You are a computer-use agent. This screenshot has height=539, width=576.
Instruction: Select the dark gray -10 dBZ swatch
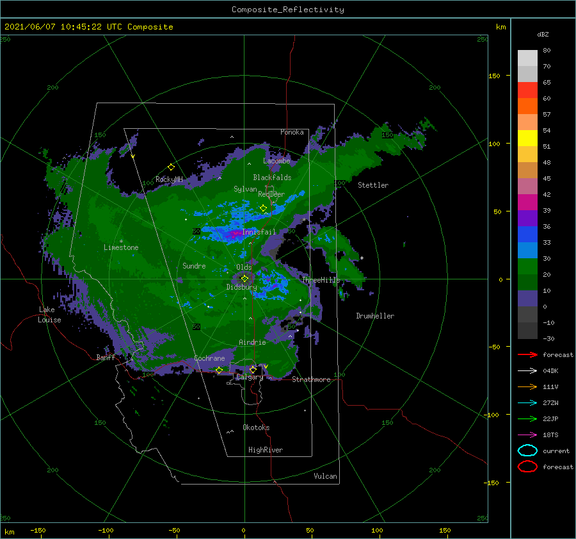[x=527, y=331]
